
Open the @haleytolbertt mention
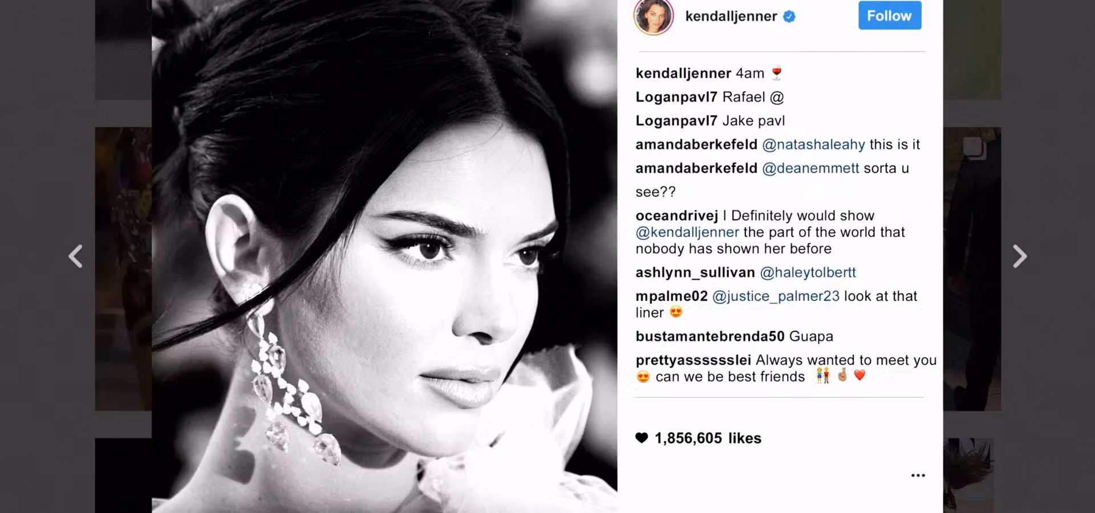pos(808,272)
